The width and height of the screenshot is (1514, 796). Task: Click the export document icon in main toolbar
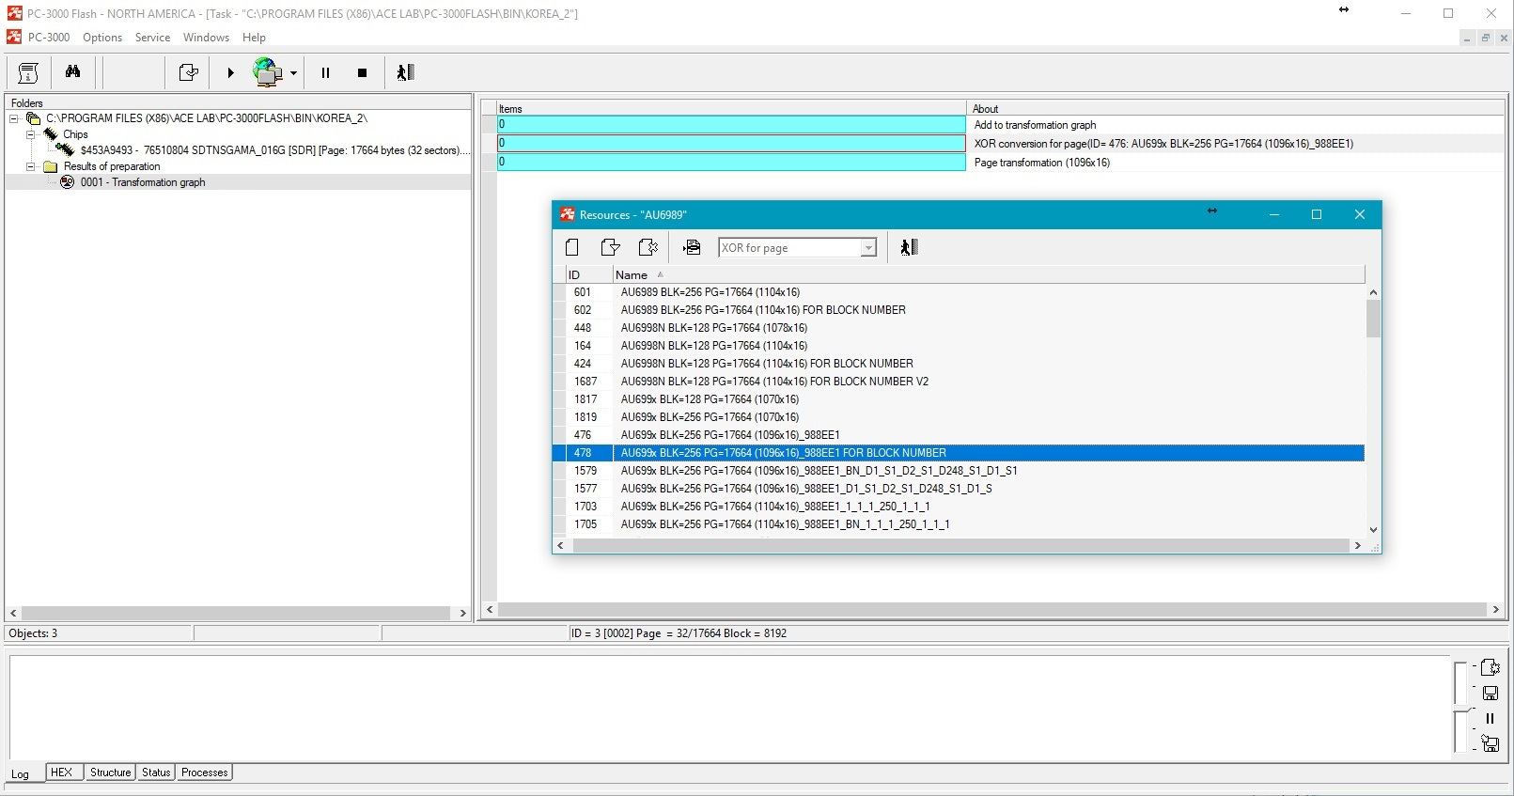pos(189,72)
